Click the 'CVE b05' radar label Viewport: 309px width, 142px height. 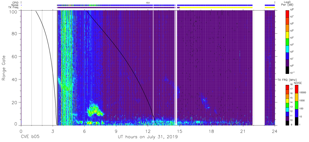[x=30, y=137]
